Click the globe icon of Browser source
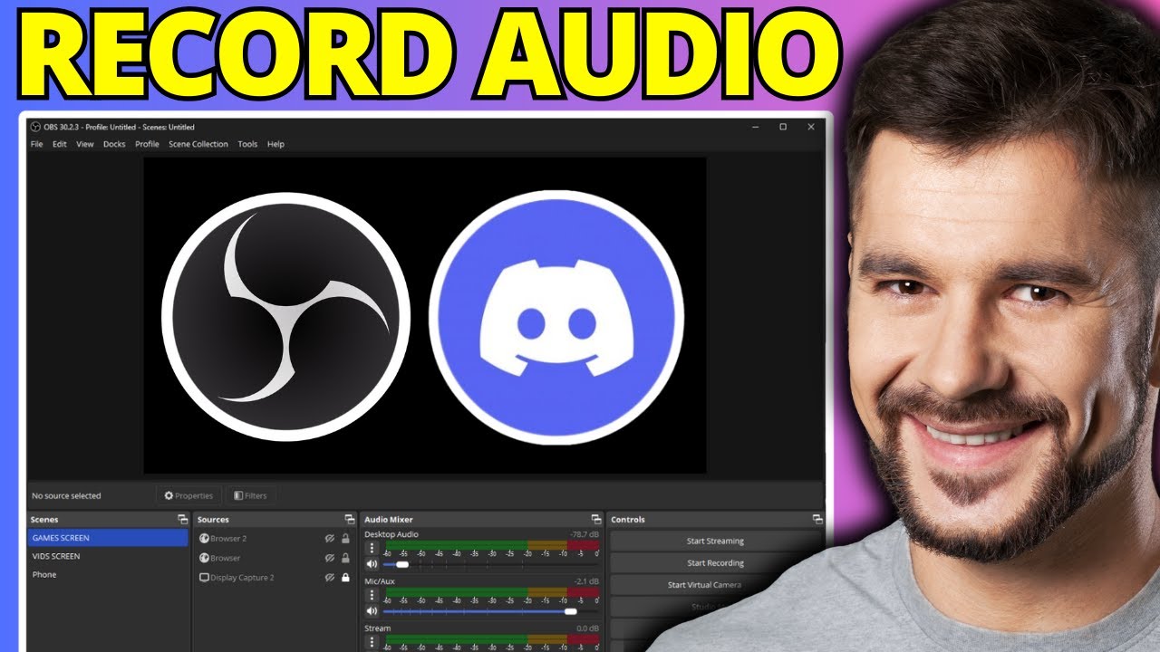Image resolution: width=1160 pixels, height=652 pixels. point(204,558)
